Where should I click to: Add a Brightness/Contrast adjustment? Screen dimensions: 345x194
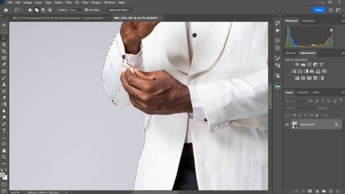point(297,65)
